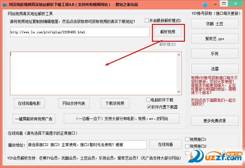245x168 pixels.
Task: Click inside the parse results text area
Action: click(x=93, y=73)
